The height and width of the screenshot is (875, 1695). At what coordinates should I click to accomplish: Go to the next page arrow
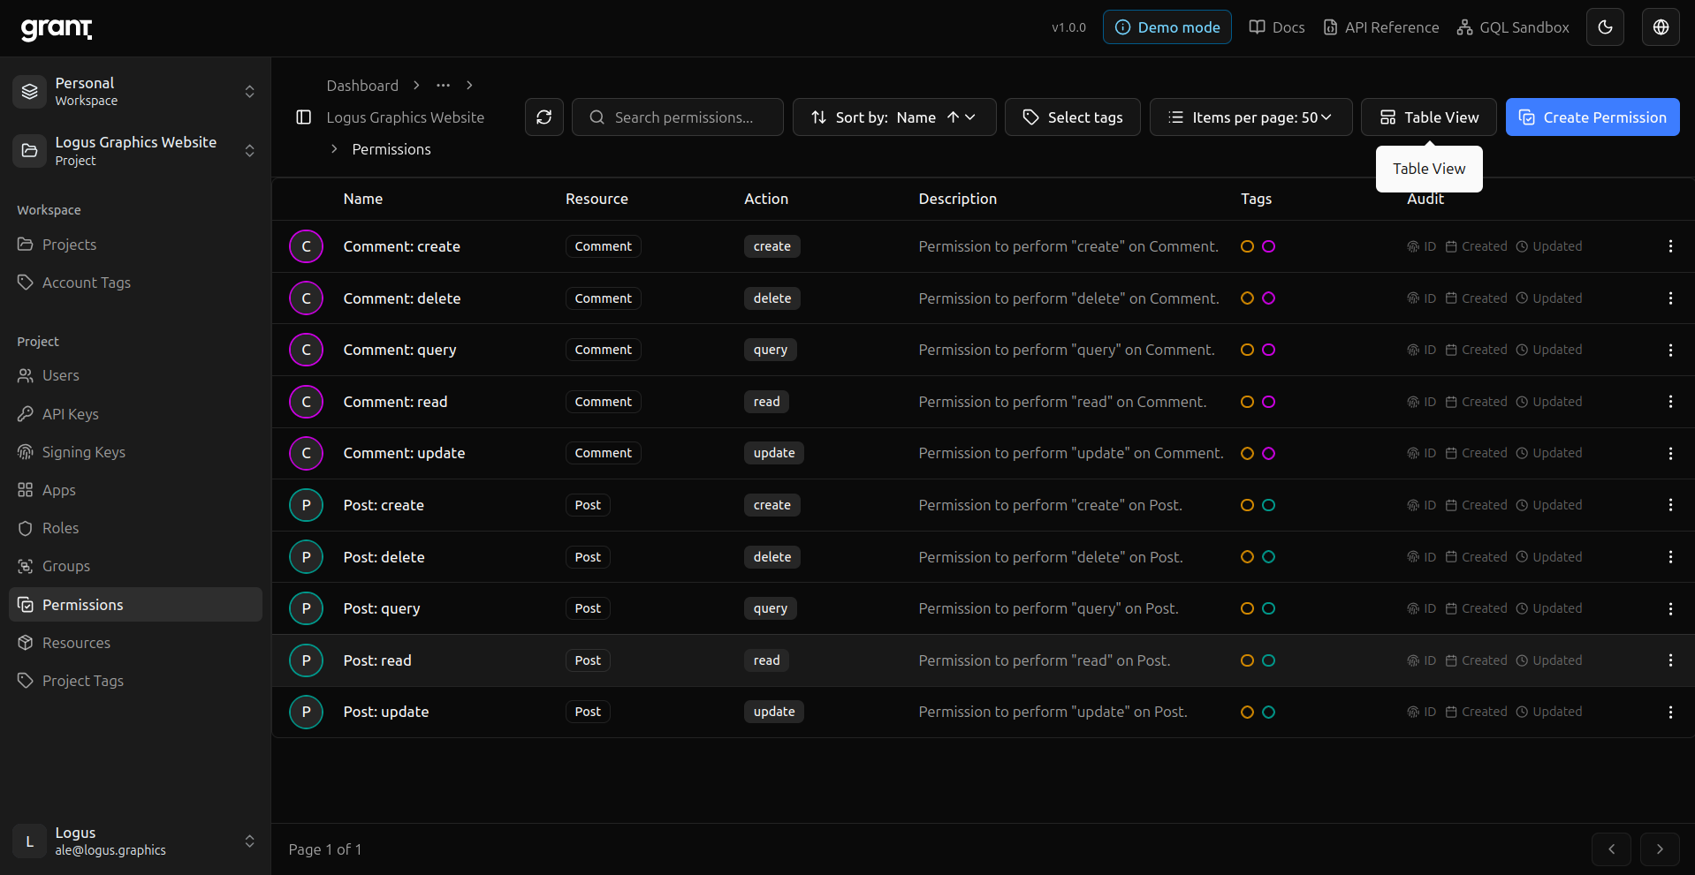tap(1660, 849)
